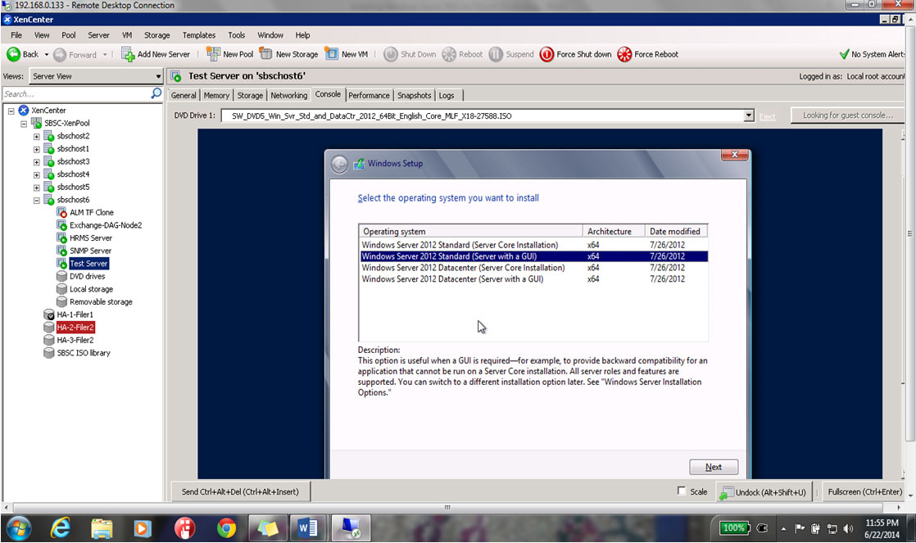Image resolution: width=916 pixels, height=543 pixels.
Task: Click the horizontal scrollbar at bottom
Action: [x=447, y=508]
